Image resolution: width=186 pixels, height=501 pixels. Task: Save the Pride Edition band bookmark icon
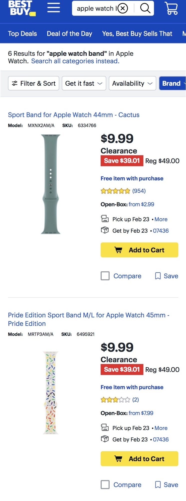click(158, 485)
